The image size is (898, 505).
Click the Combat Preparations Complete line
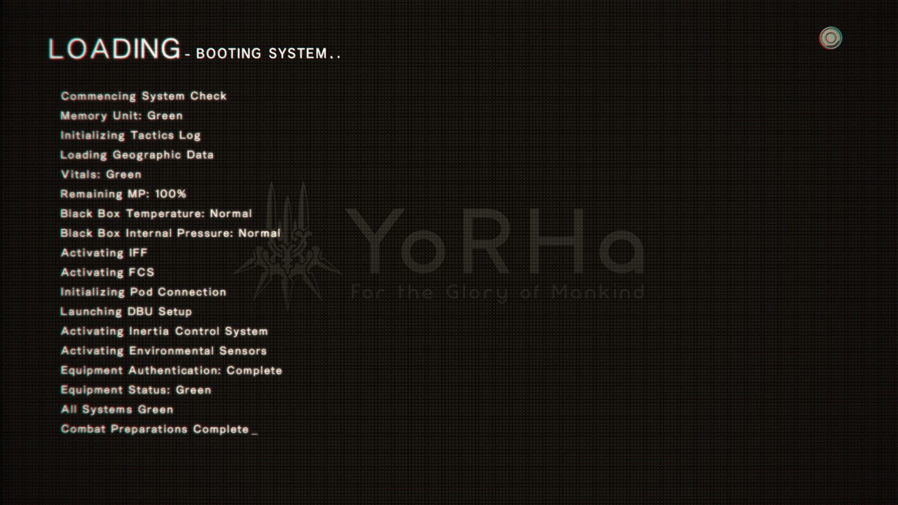pyautogui.click(x=155, y=429)
